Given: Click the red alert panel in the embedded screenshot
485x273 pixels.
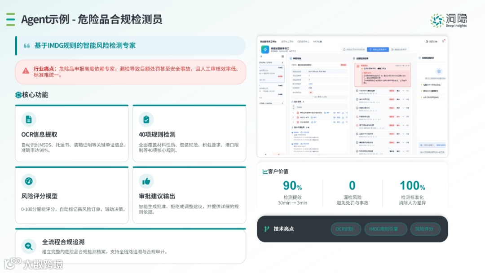Looking at the screenshot, I should (383, 75).
